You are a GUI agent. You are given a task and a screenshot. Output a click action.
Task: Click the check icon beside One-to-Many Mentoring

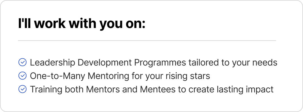click(x=22, y=76)
